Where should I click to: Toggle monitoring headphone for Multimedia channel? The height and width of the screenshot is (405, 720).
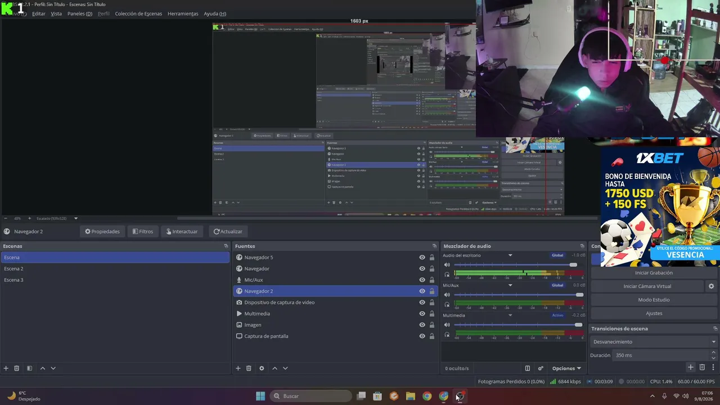[x=447, y=335]
